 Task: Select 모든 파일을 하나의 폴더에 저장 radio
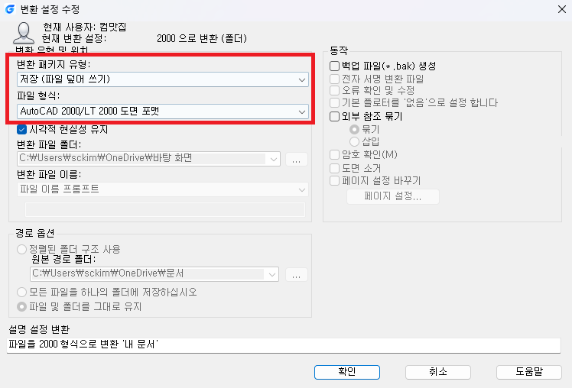[x=21, y=293]
